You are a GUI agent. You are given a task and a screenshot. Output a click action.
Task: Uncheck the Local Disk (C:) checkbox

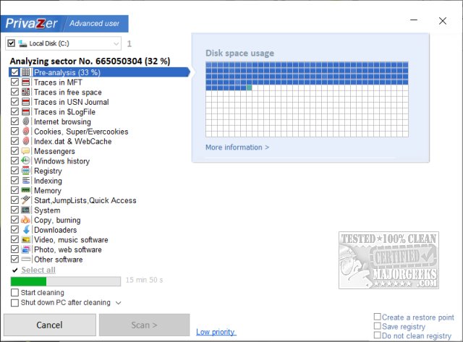pyautogui.click(x=12, y=43)
